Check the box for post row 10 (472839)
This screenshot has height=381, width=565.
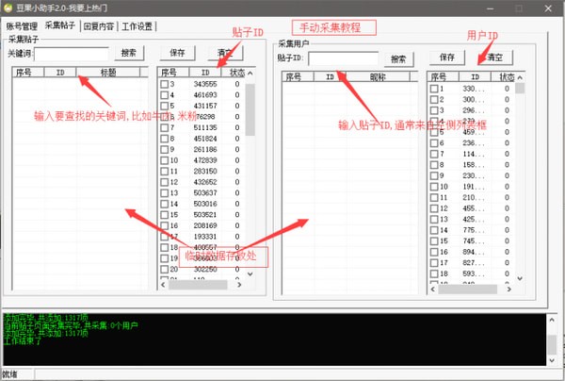point(164,160)
